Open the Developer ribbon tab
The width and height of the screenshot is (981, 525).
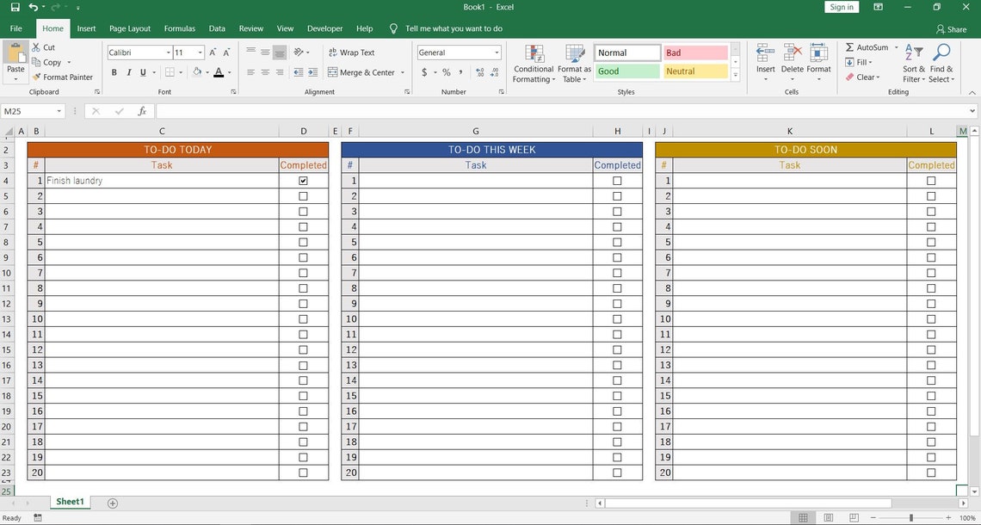click(324, 28)
